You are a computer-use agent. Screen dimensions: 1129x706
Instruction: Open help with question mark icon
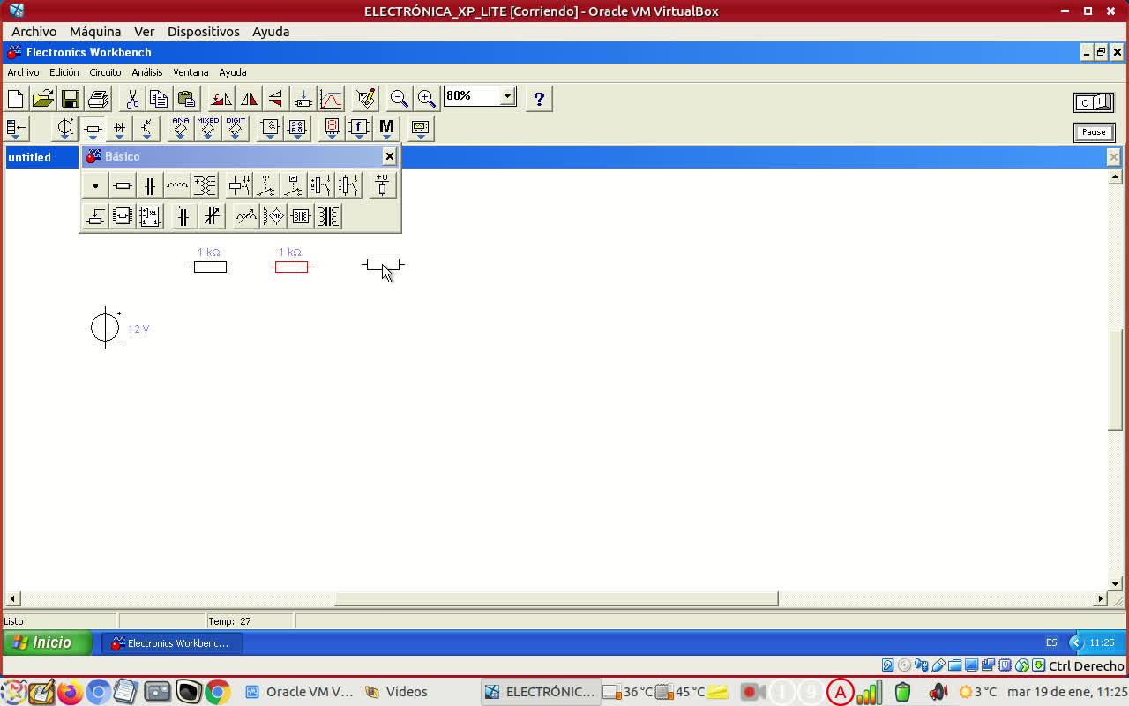(x=539, y=99)
